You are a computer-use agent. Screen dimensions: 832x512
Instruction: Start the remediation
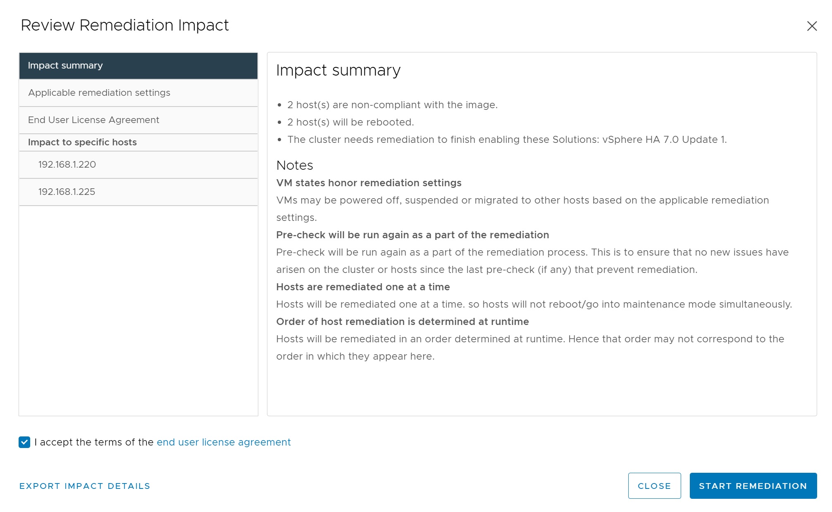click(x=753, y=486)
